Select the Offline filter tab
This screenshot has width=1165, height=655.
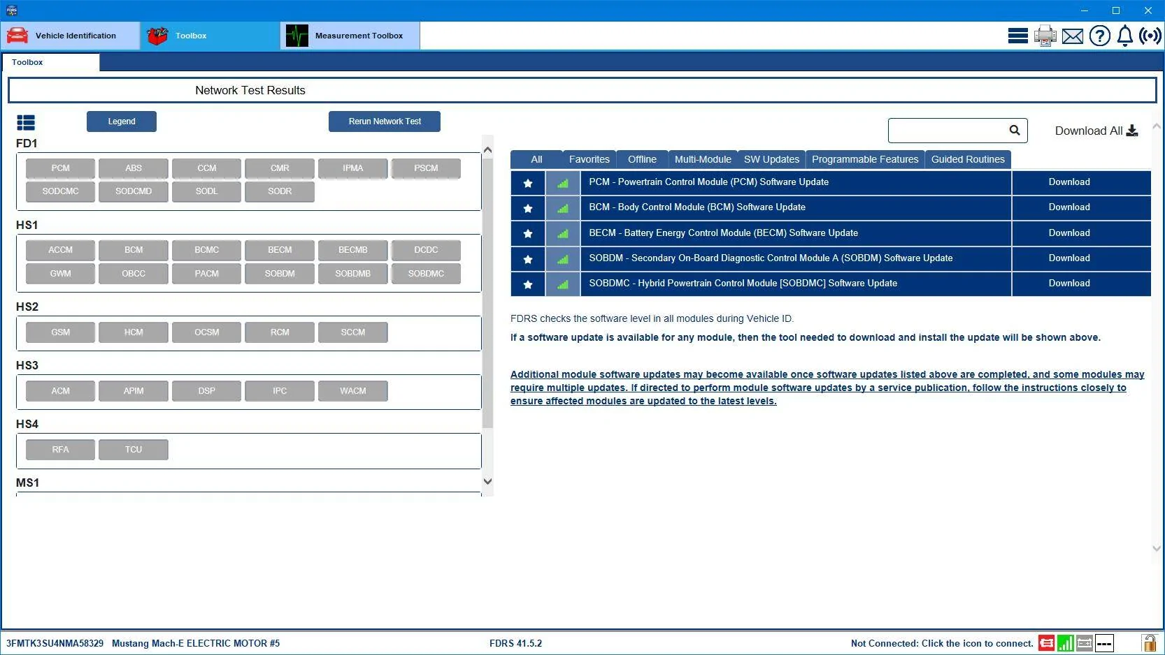[x=642, y=159]
